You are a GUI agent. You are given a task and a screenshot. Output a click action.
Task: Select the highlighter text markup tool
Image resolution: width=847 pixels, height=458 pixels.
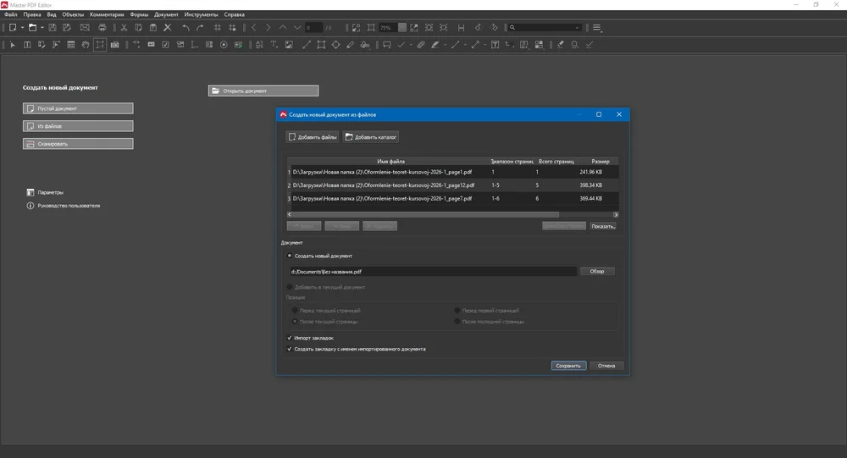(x=435, y=45)
